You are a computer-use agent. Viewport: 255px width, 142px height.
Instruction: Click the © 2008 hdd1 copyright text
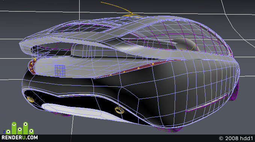236,138
